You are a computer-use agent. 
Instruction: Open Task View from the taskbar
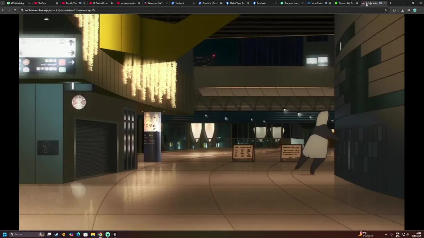(x=49, y=234)
